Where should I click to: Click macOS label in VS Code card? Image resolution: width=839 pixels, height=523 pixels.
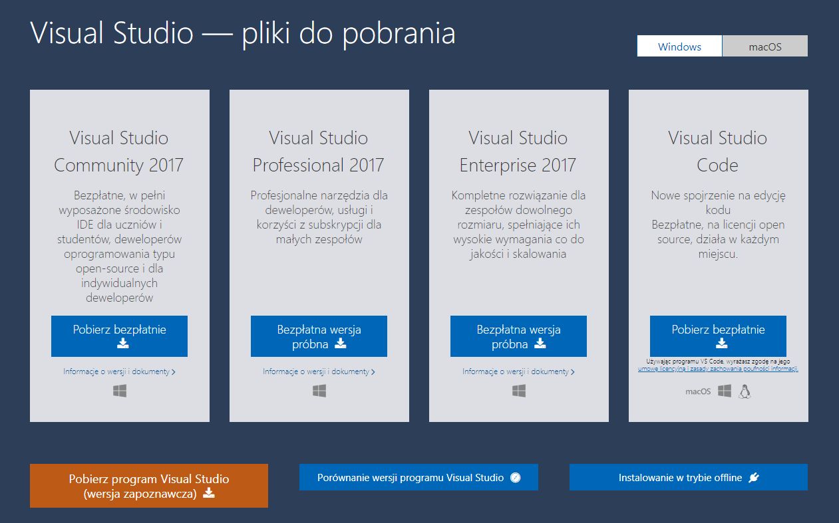click(x=698, y=391)
